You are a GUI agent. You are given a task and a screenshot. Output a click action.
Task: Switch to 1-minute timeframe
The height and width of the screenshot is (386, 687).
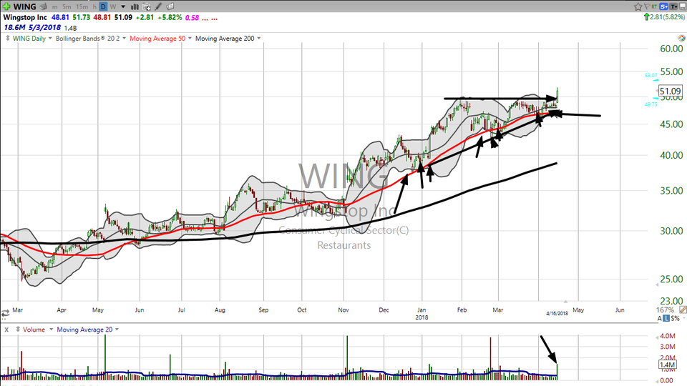(x=55, y=7)
